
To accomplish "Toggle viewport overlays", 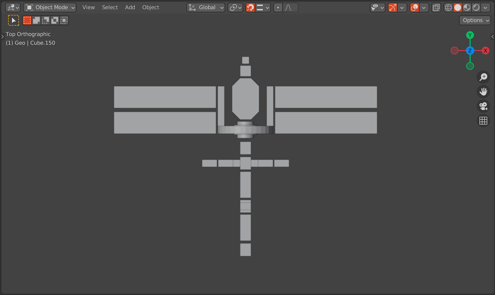I will tap(414, 7).
